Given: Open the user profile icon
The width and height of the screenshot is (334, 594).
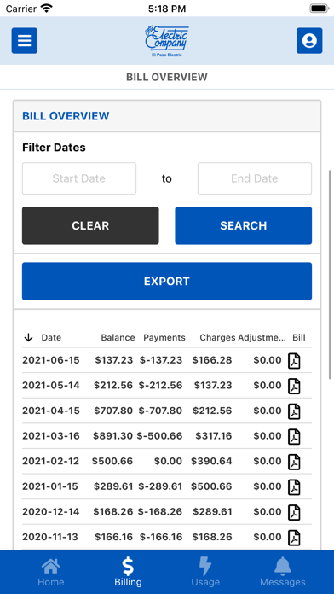Looking at the screenshot, I should (309, 40).
